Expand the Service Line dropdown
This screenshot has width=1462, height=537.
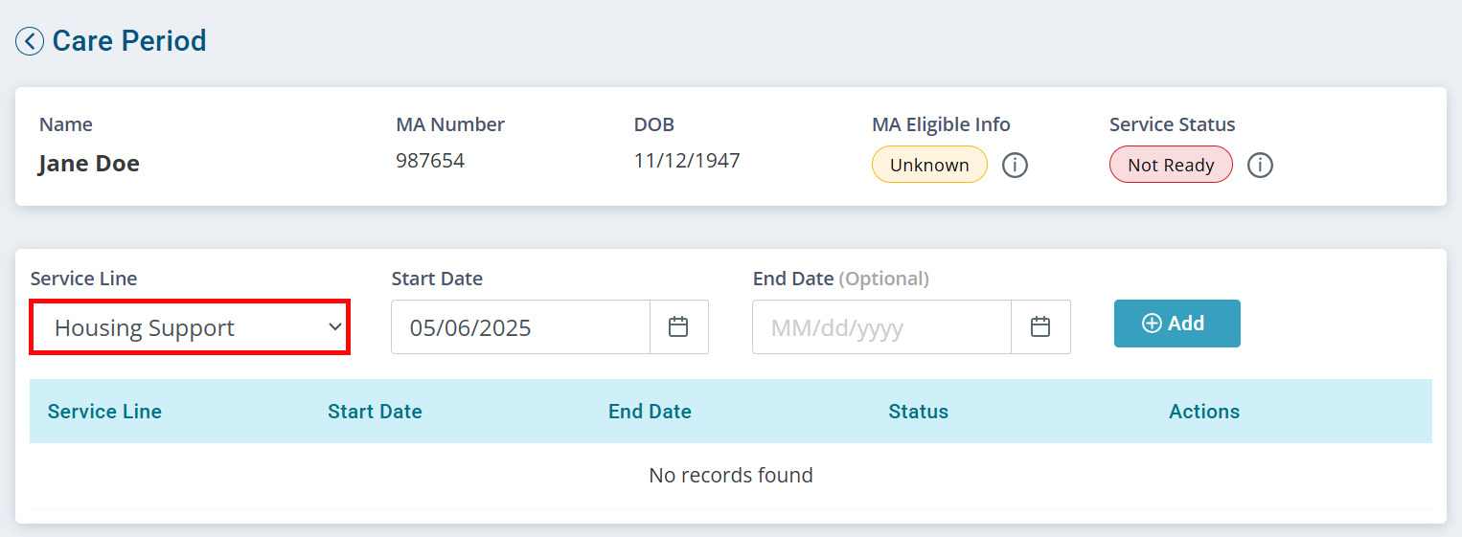[x=190, y=327]
